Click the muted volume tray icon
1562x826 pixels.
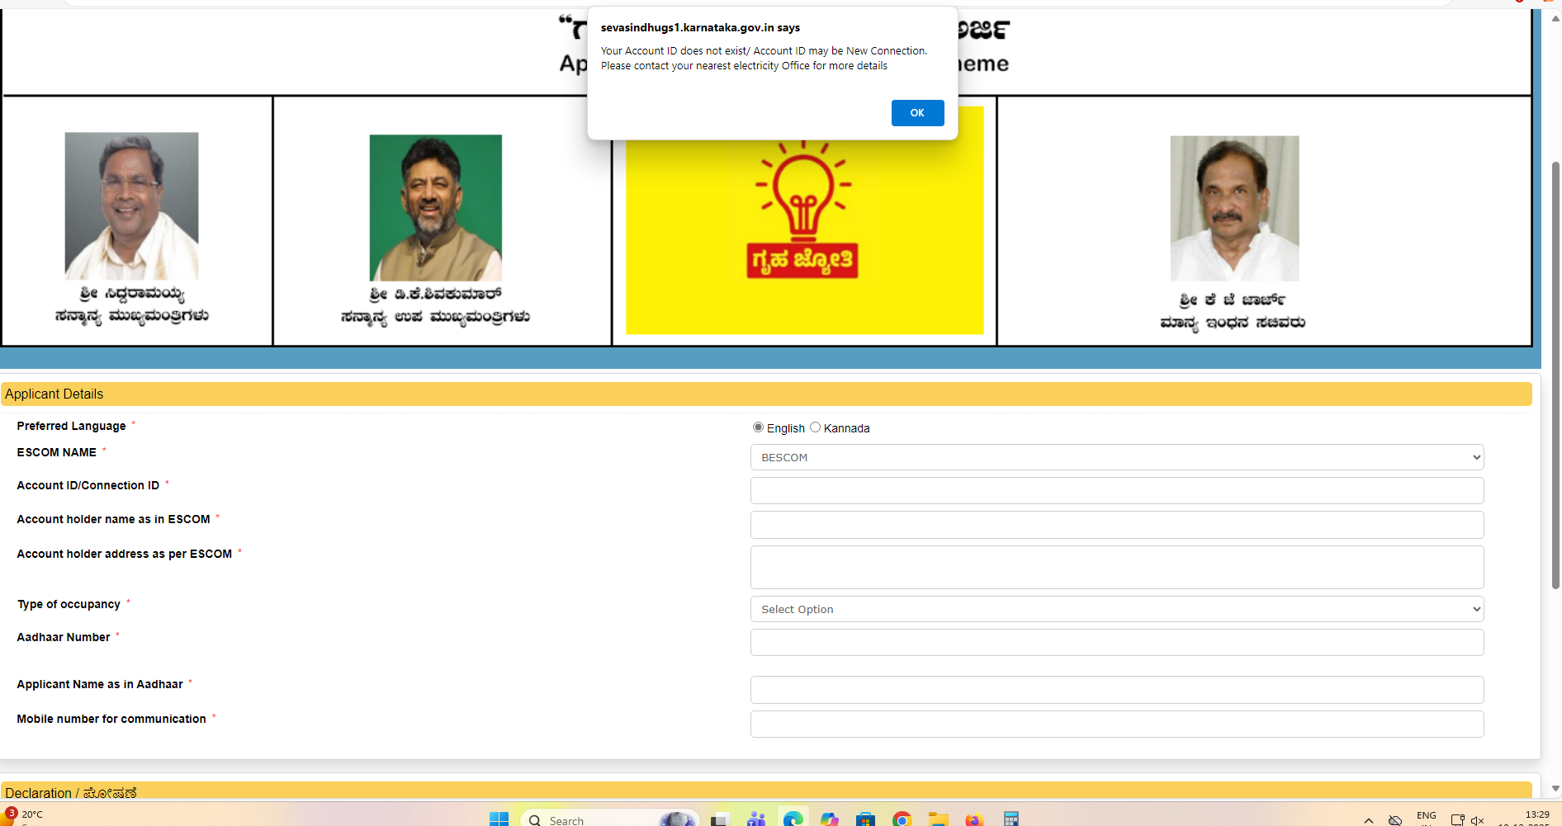point(1477,819)
